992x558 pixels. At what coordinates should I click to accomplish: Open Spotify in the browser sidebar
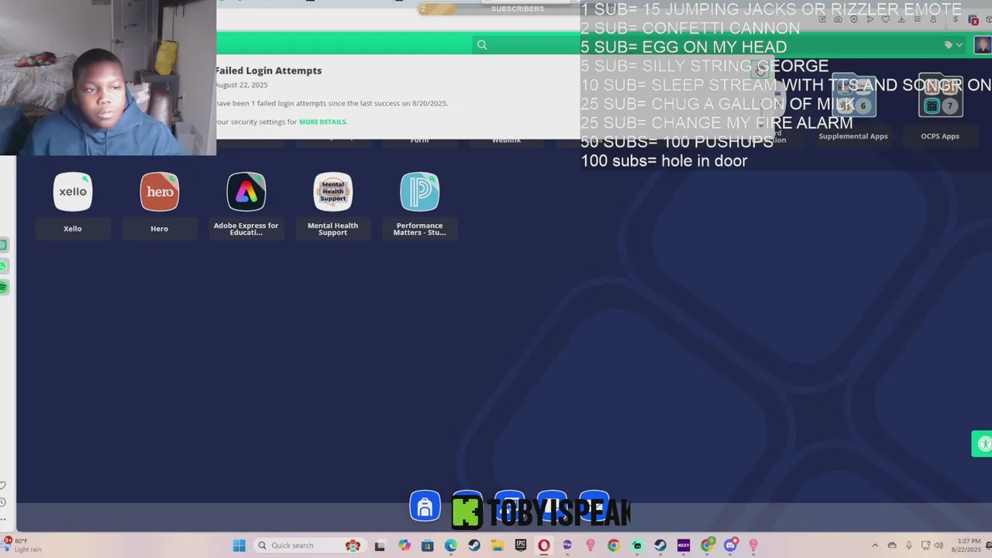(4, 288)
